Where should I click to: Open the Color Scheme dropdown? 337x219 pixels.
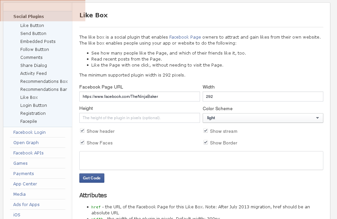click(263, 118)
